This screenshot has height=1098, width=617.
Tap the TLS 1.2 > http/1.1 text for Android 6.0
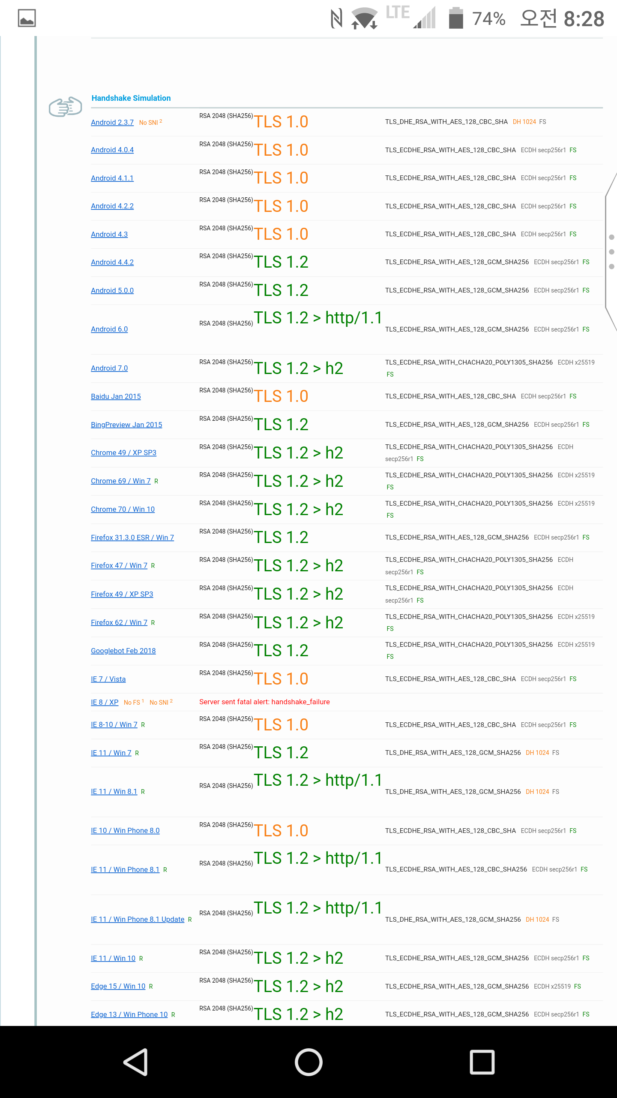click(318, 318)
